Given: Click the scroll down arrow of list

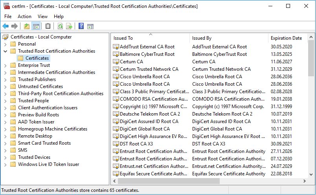Looking at the screenshot, I should coord(311,175).
